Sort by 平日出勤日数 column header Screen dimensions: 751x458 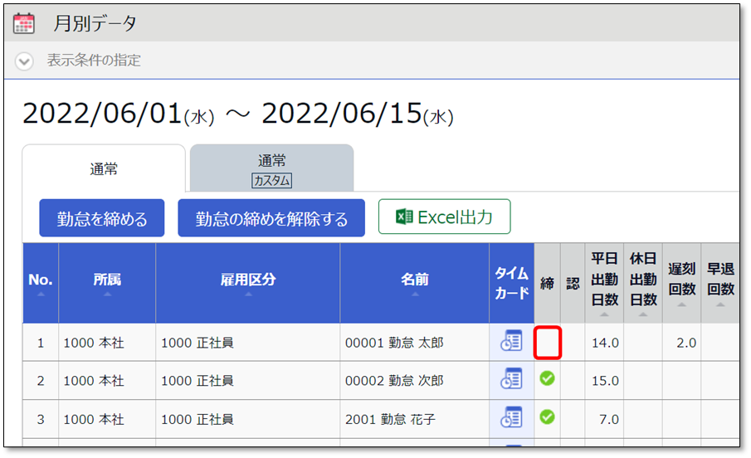click(x=604, y=282)
